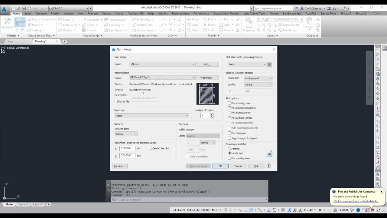This screenshot has width=387, height=218.
Task: Edit plot style table icon button
Action: (269, 64)
